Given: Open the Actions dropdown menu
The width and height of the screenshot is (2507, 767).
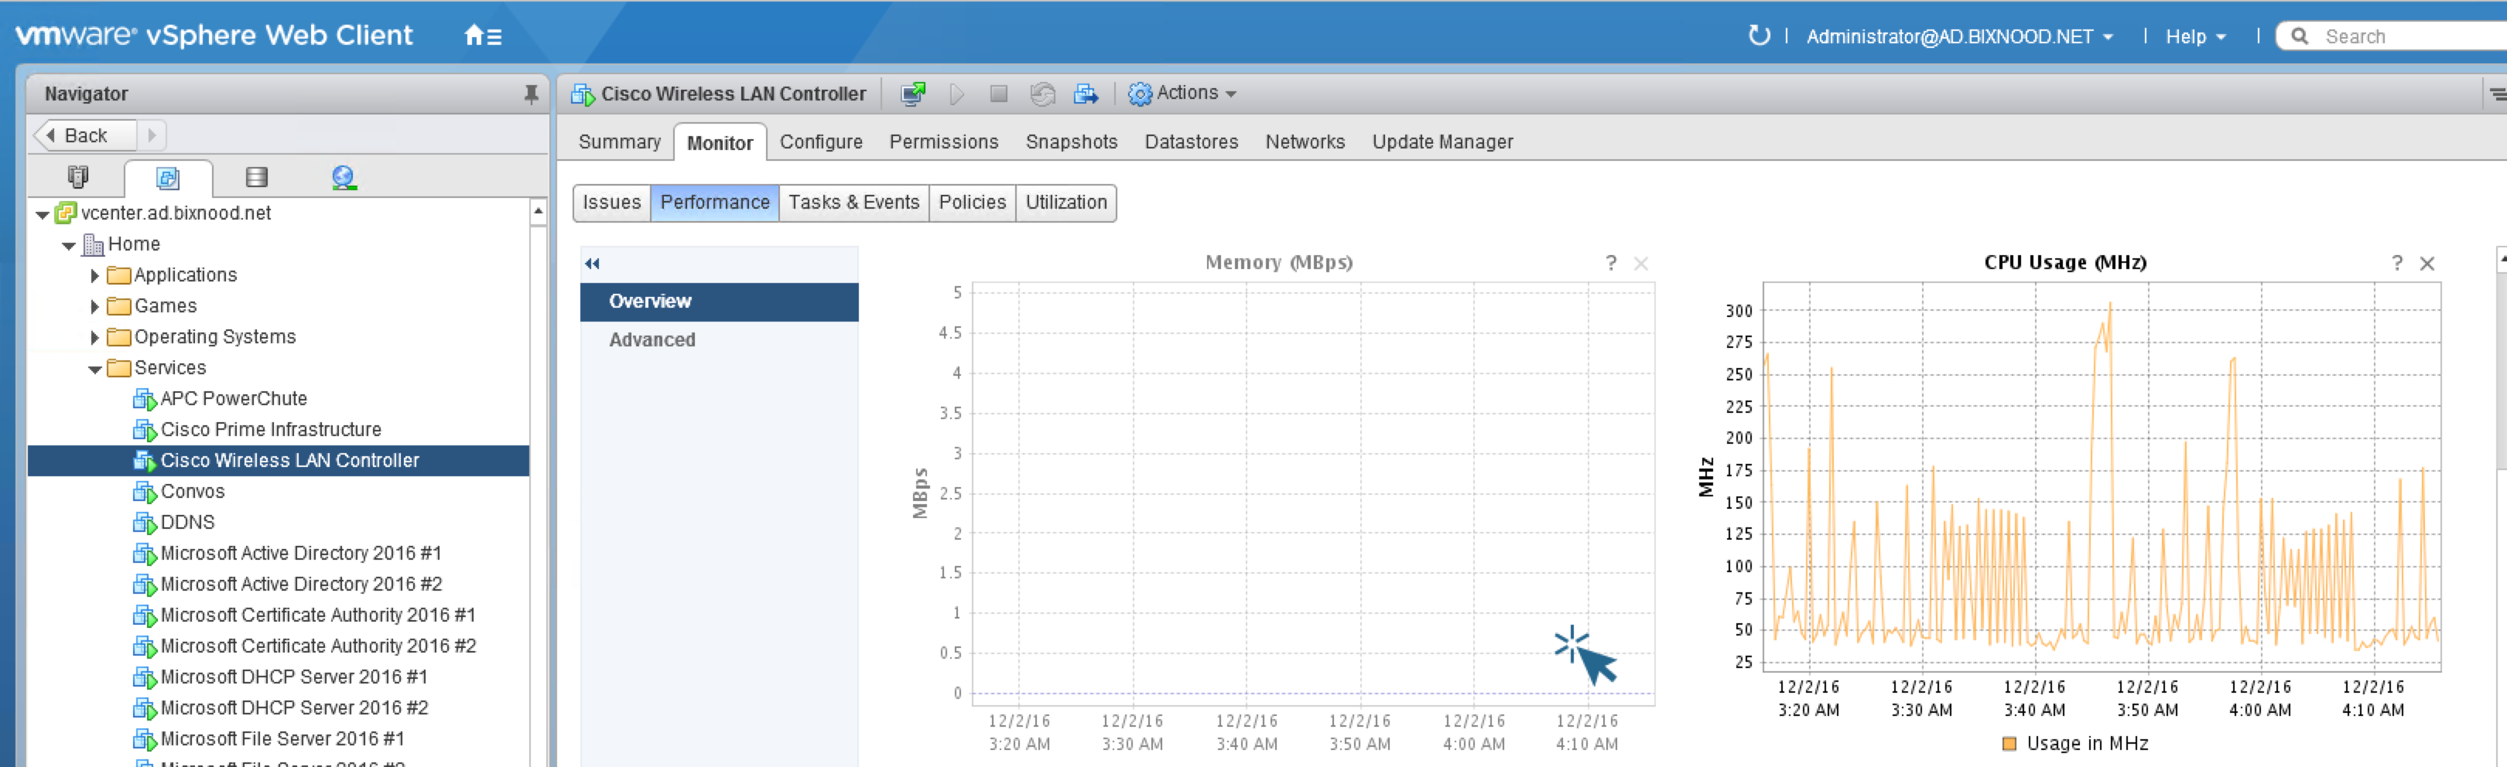Looking at the screenshot, I should [x=1183, y=94].
